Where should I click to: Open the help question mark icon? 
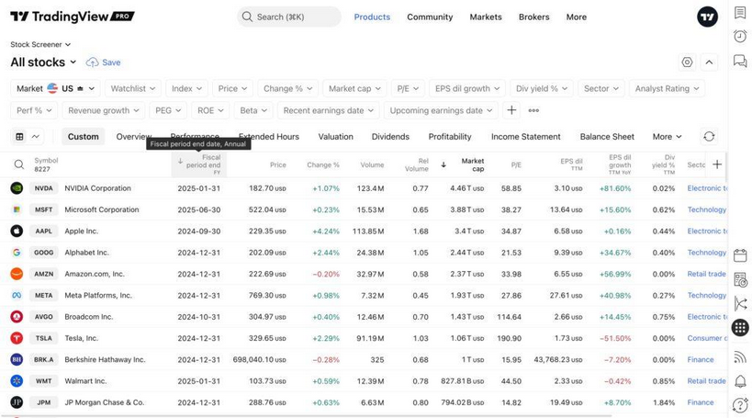click(740, 404)
